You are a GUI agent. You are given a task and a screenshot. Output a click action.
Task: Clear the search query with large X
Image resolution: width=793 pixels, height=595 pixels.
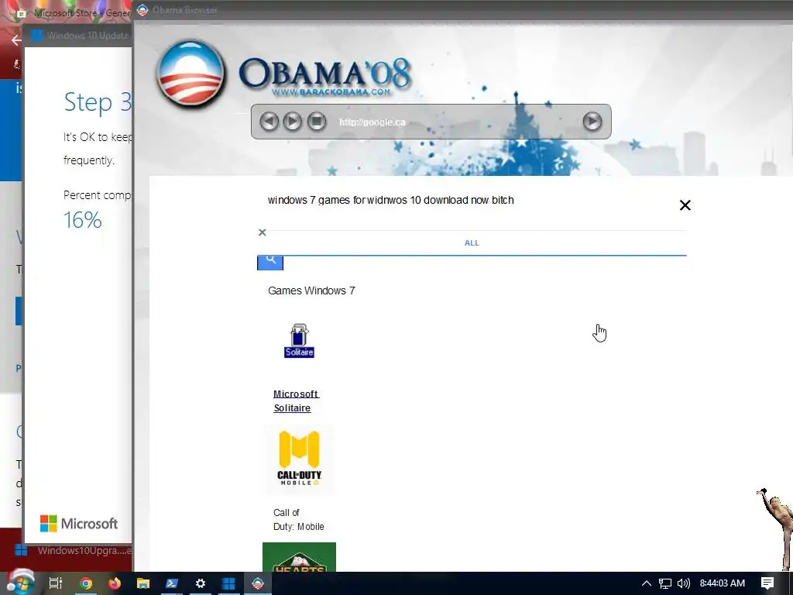coord(685,205)
